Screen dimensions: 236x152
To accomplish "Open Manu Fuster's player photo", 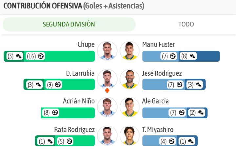I will tap(129, 51).
